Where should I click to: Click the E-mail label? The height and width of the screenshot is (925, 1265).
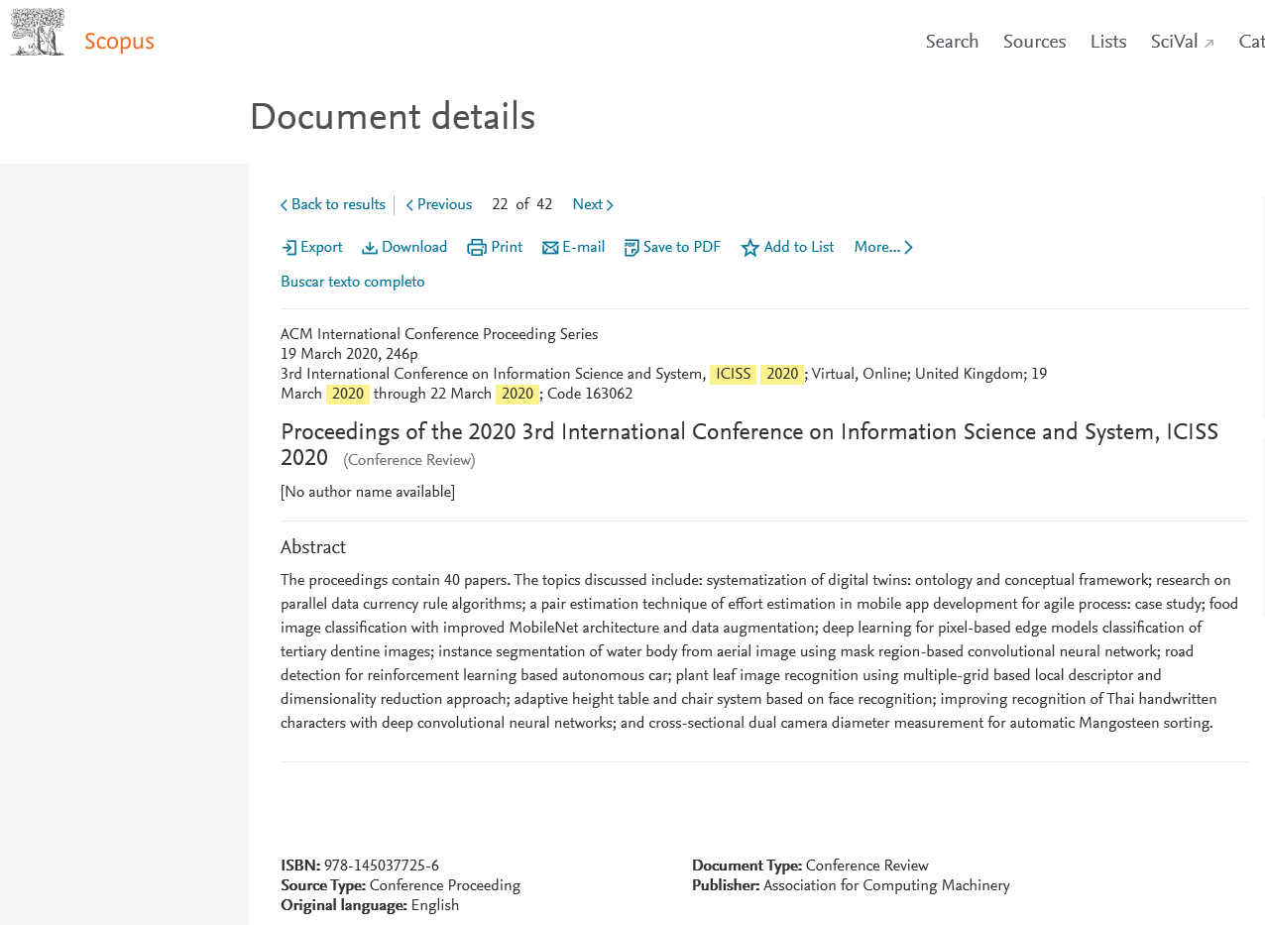(583, 248)
